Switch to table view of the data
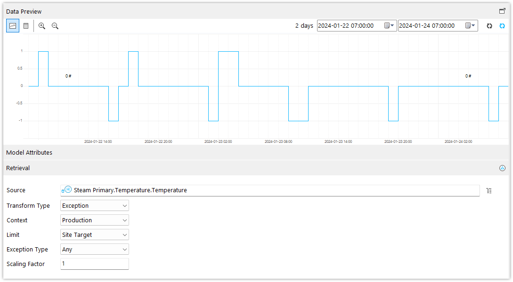 coord(26,26)
